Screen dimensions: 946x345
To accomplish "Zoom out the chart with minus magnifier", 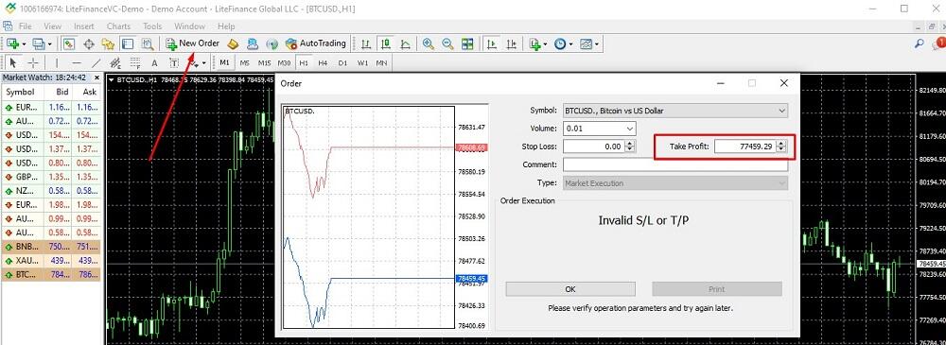I will [x=447, y=43].
